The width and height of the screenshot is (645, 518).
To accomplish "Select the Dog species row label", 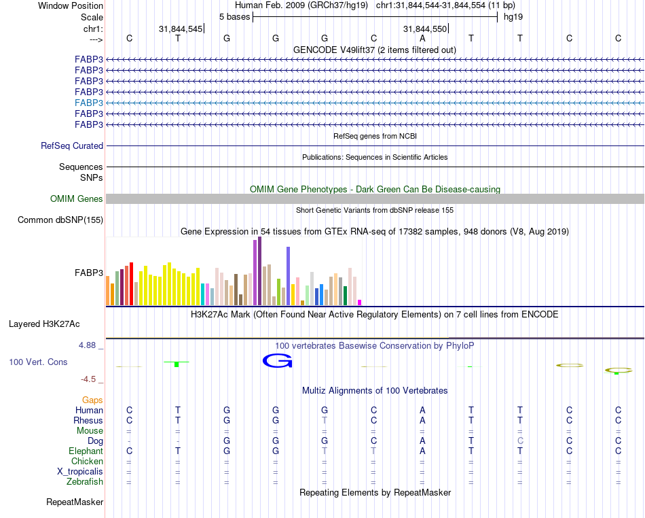I will coord(96,441).
